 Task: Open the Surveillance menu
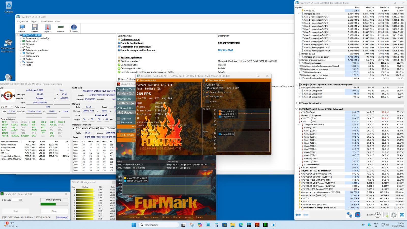[x=47, y=21]
